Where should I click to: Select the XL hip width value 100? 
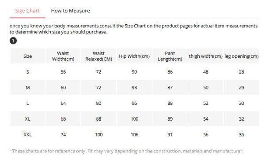pyautogui.click(x=135, y=119)
